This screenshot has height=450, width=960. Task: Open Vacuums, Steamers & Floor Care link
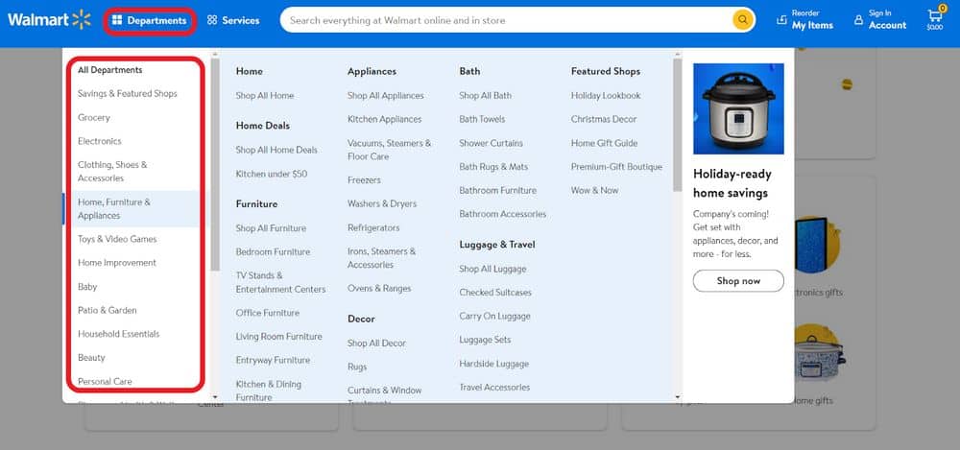point(390,150)
